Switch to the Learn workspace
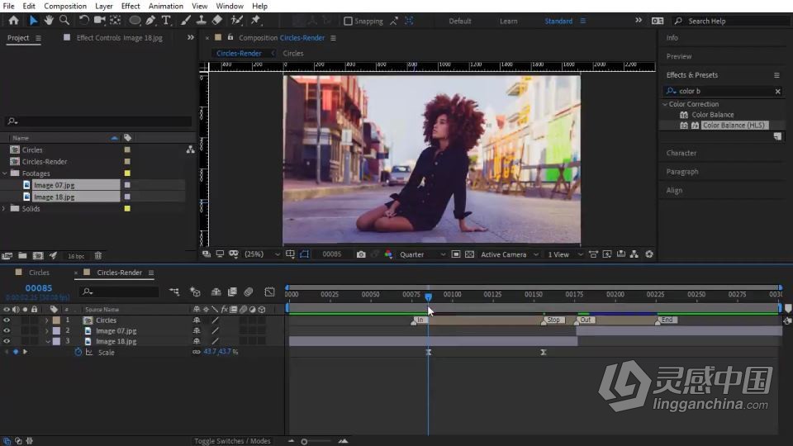The width and height of the screenshot is (793, 446). 508,21
